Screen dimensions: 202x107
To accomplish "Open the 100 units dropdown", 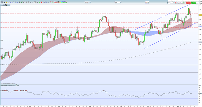I will pyautogui.click(x=88, y=2).
